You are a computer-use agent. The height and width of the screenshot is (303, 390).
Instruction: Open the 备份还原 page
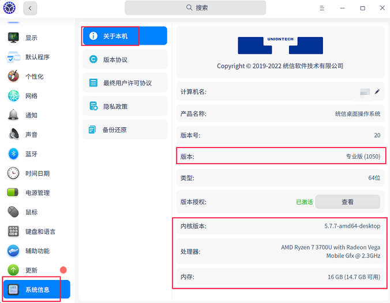125,130
